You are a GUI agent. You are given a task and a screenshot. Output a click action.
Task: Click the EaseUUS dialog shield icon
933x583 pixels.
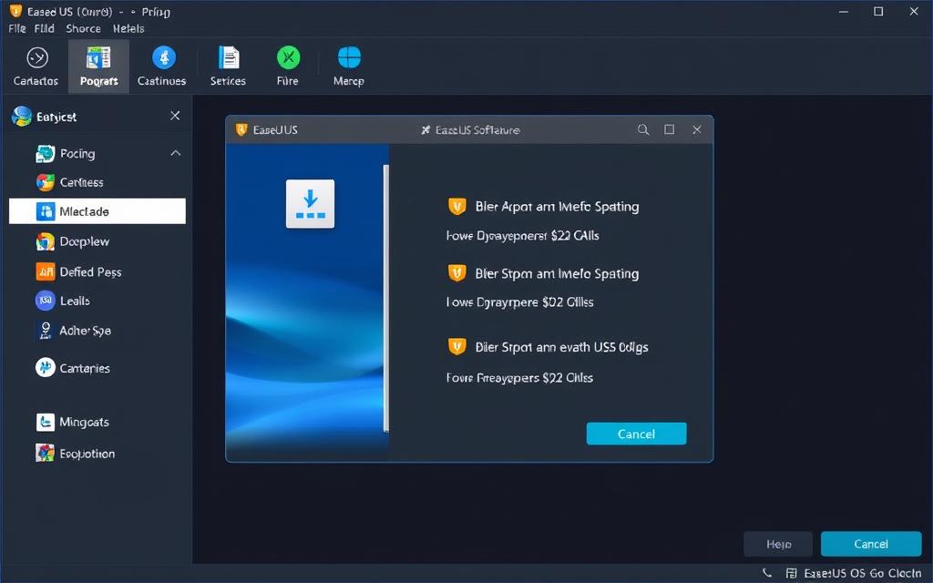(x=241, y=129)
